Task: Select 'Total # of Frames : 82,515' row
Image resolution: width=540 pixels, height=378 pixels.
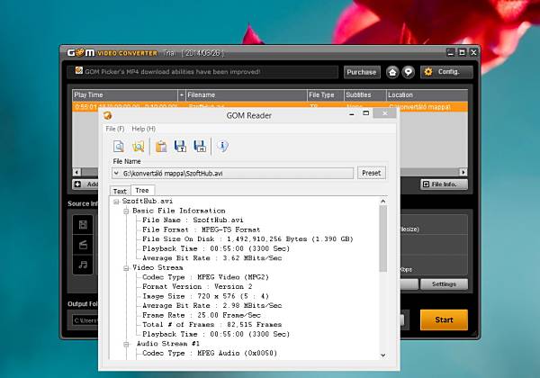Action: coord(211,325)
